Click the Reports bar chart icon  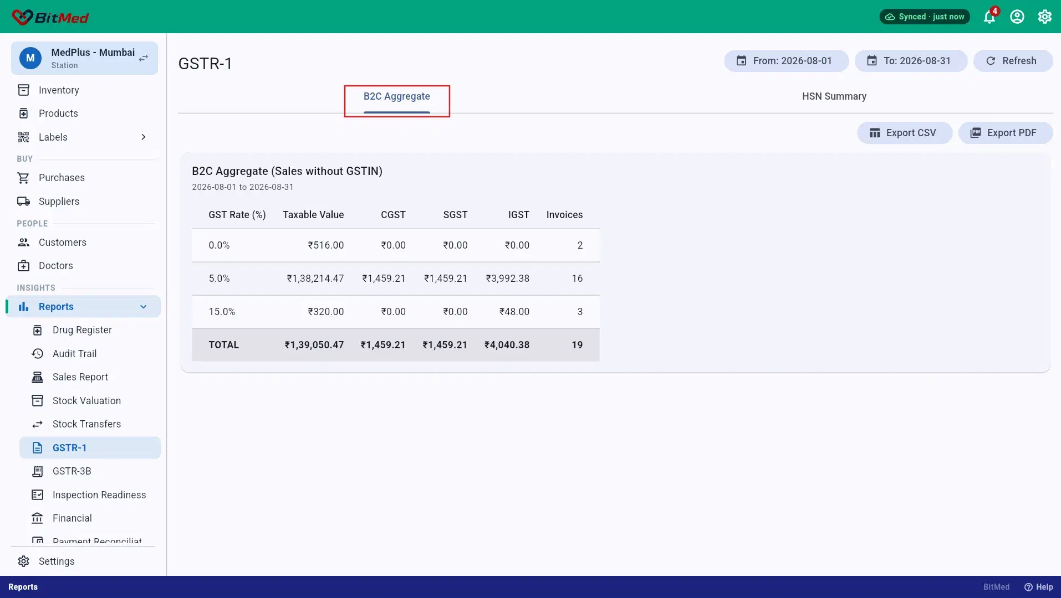click(23, 307)
